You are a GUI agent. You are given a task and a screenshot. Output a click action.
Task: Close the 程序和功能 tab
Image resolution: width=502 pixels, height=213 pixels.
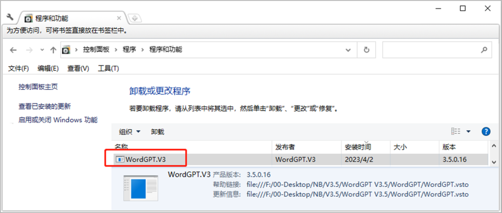119,18
